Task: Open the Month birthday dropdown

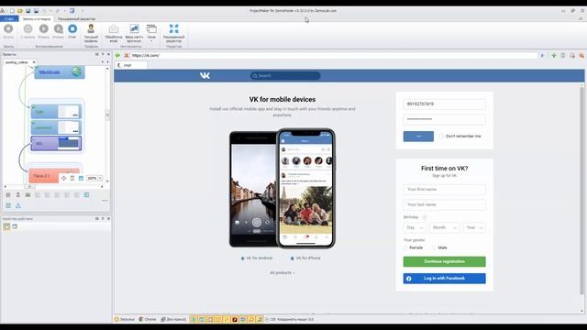Action: 444,227
